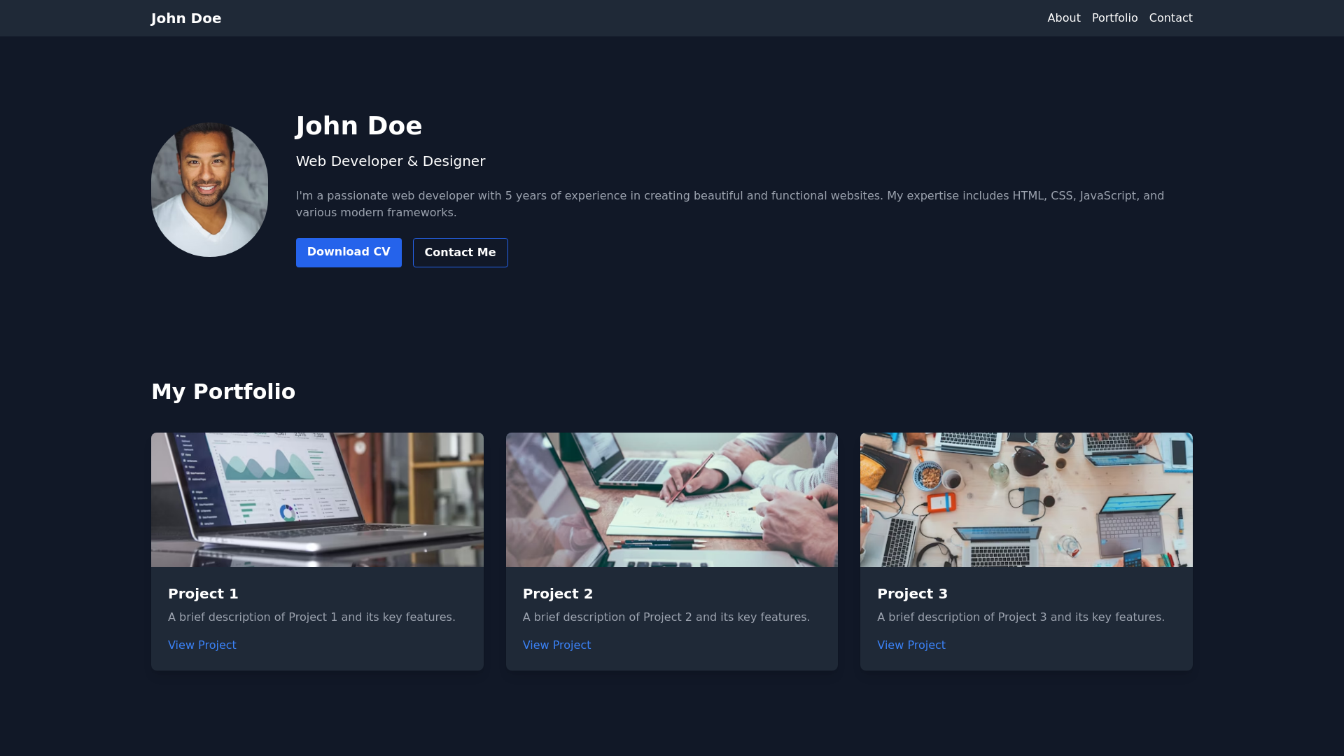
Task: Open the Project 2 handwriting notes image
Action: tap(671, 500)
